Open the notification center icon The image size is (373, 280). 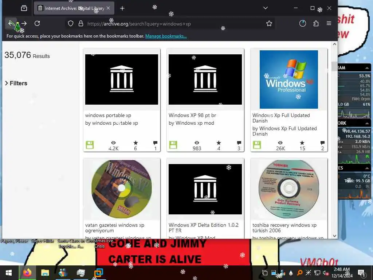tap(361, 273)
